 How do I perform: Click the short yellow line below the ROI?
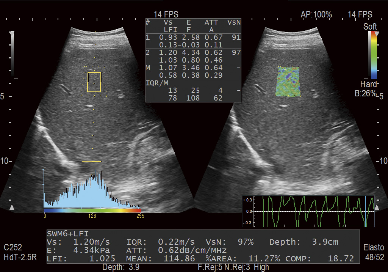point(92,161)
